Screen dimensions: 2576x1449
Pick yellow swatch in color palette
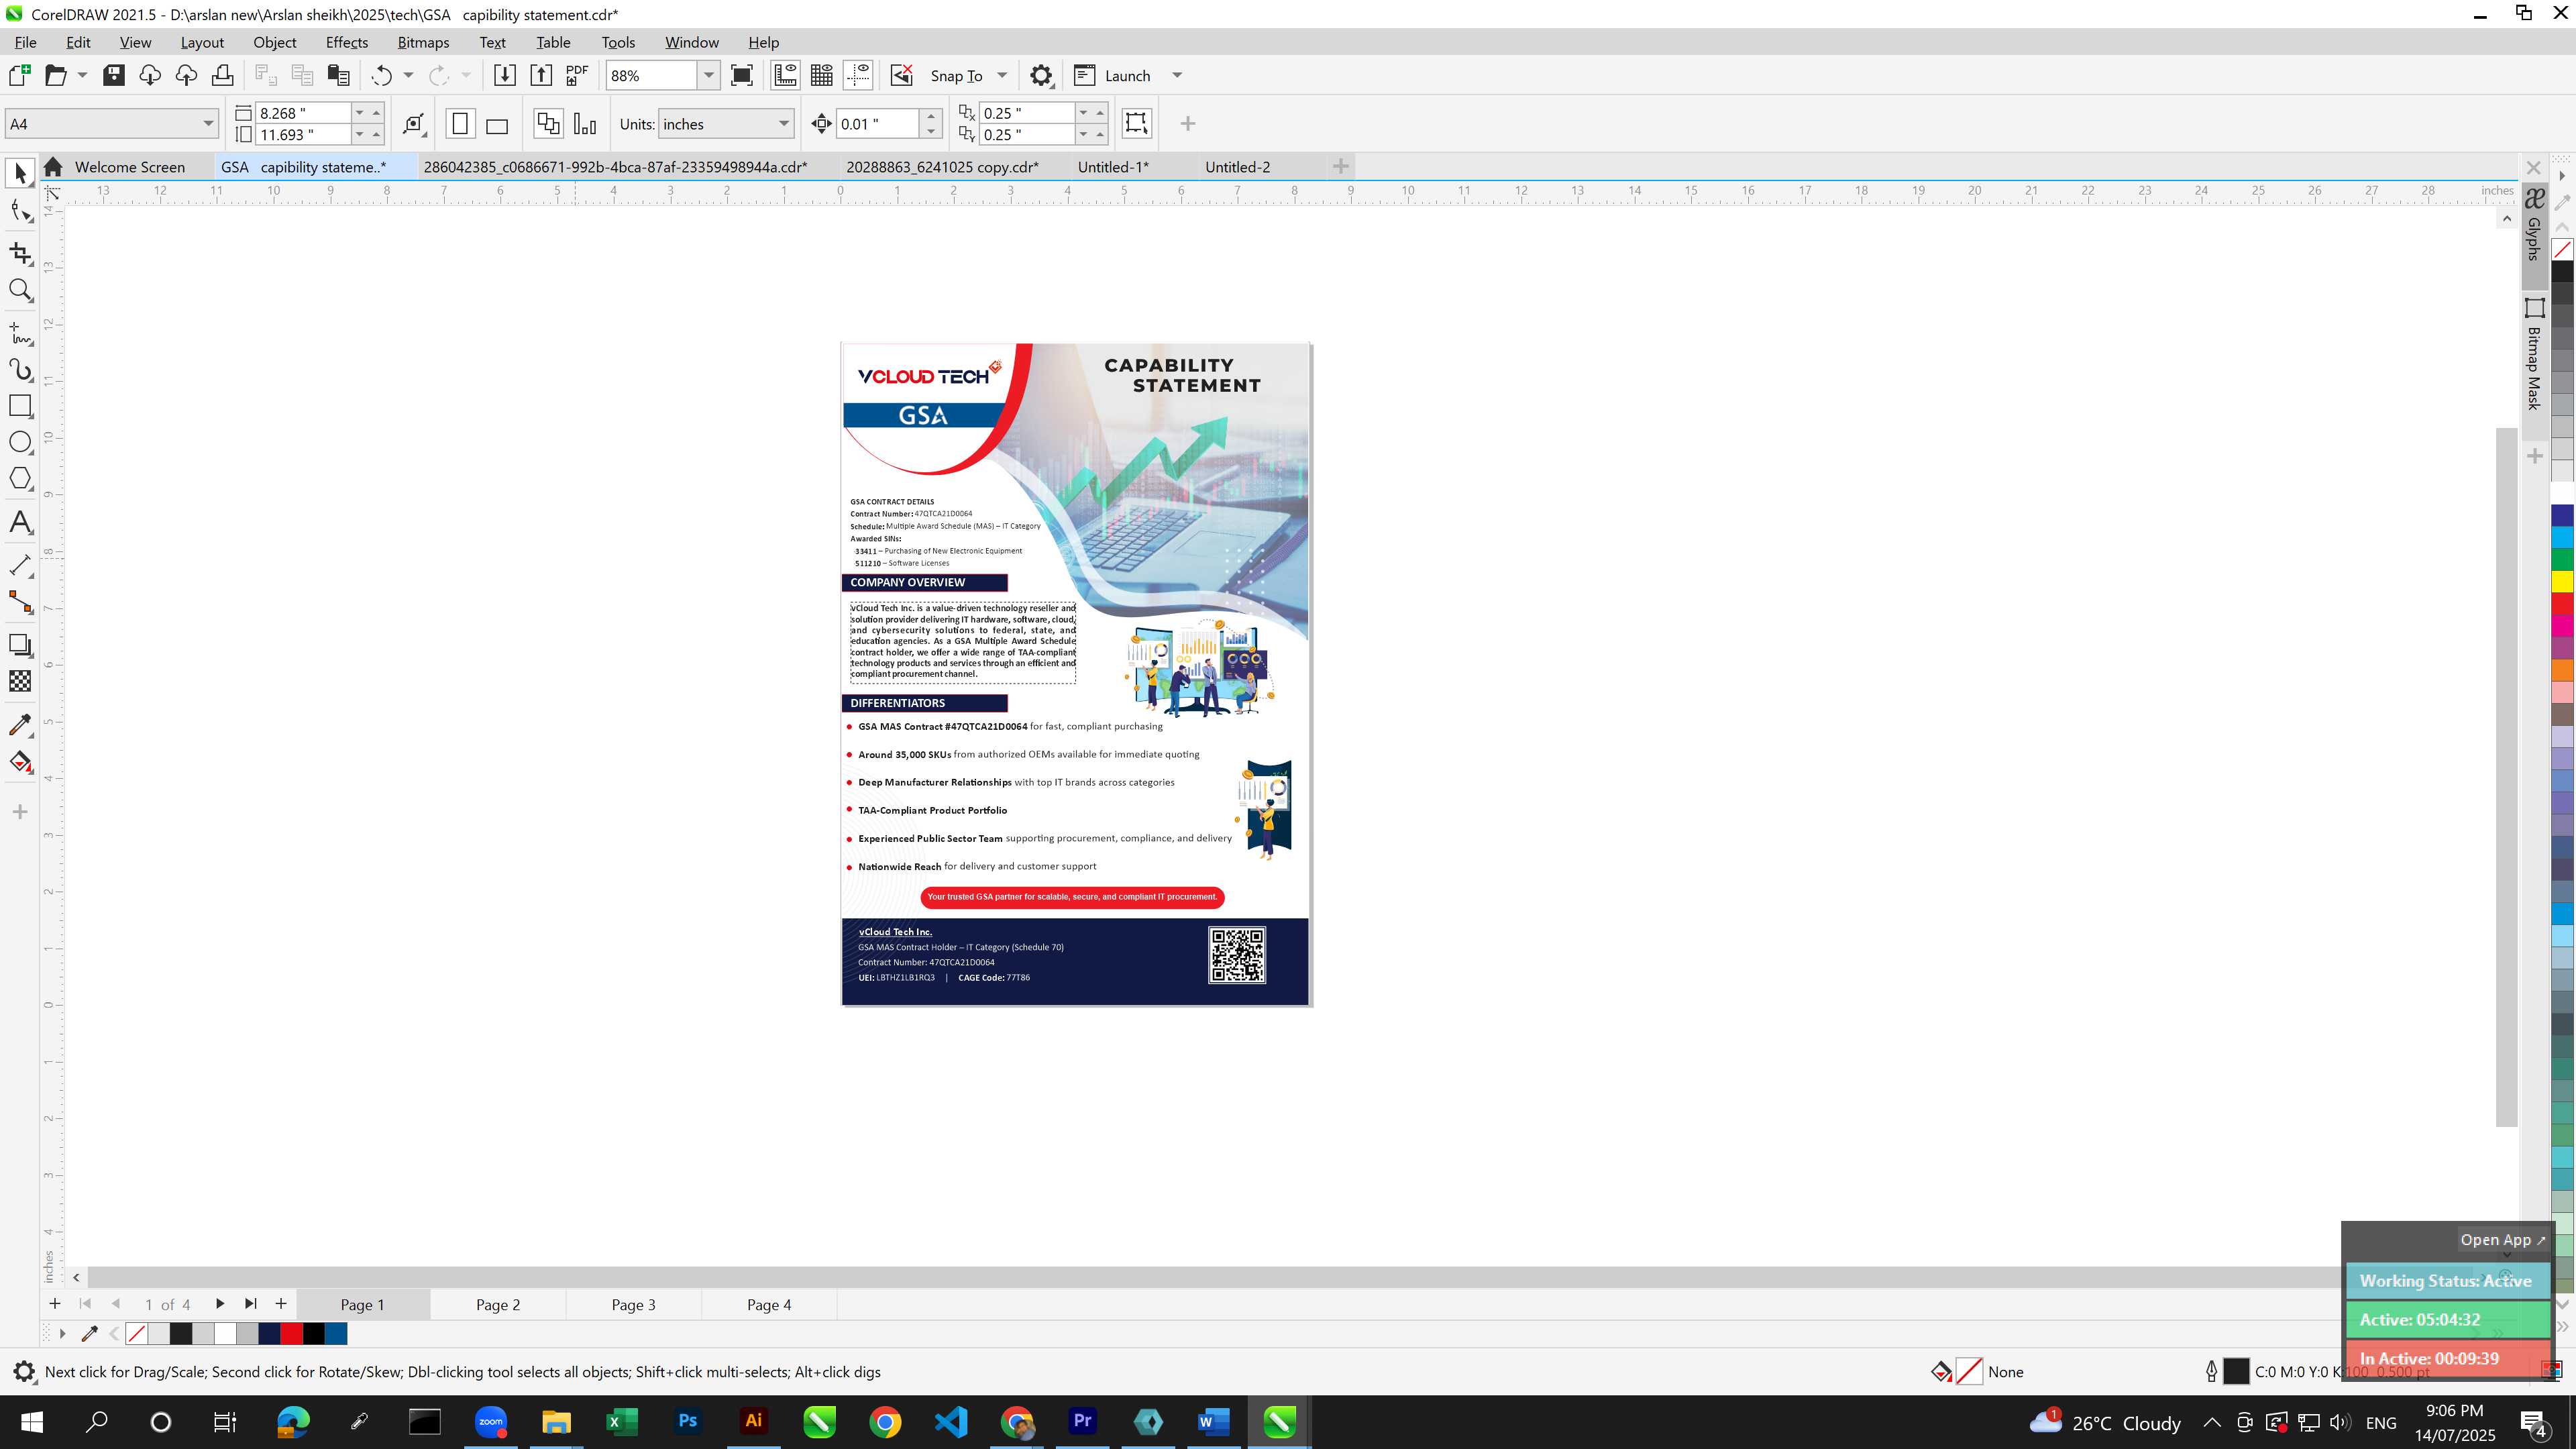point(2562,581)
